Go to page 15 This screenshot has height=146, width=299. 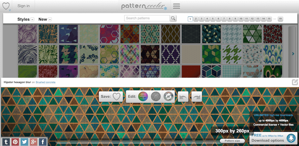click(x=269, y=19)
